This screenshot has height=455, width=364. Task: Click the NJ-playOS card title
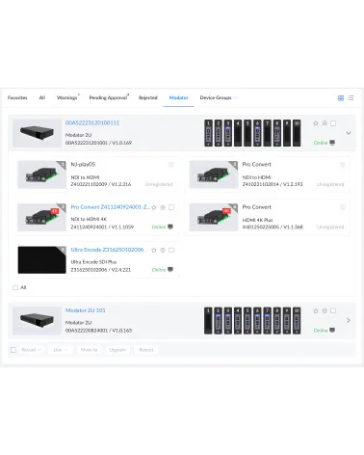coord(83,164)
